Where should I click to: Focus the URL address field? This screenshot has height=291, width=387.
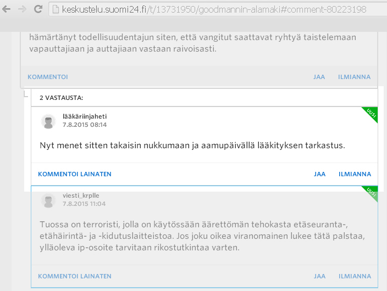(218, 9)
